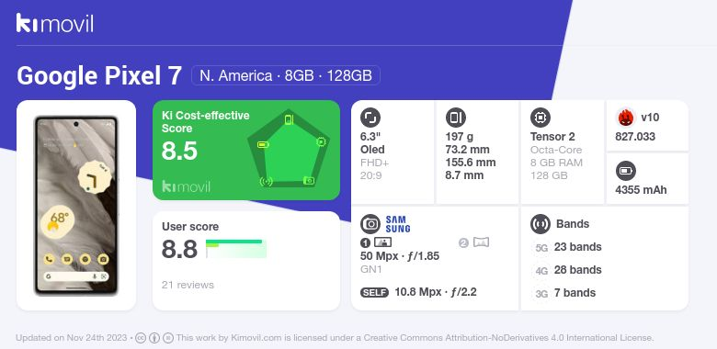Click the dimensions icon above 197 g

455,118
